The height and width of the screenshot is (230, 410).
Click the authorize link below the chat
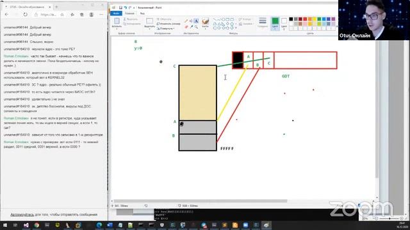(22, 215)
